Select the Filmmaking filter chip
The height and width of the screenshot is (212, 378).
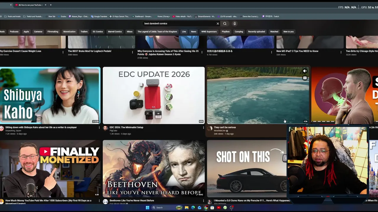pos(53,32)
